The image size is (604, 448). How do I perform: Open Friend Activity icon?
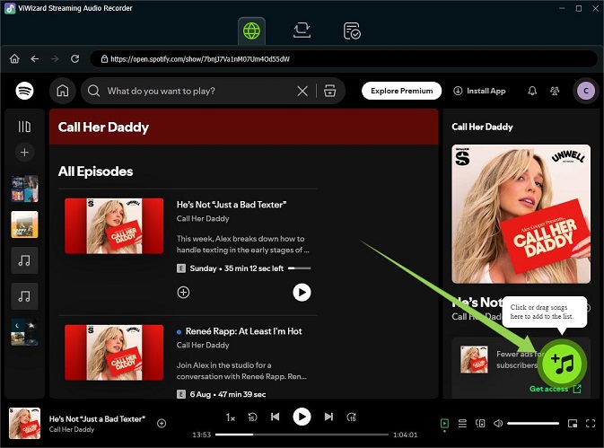(x=555, y=91)
